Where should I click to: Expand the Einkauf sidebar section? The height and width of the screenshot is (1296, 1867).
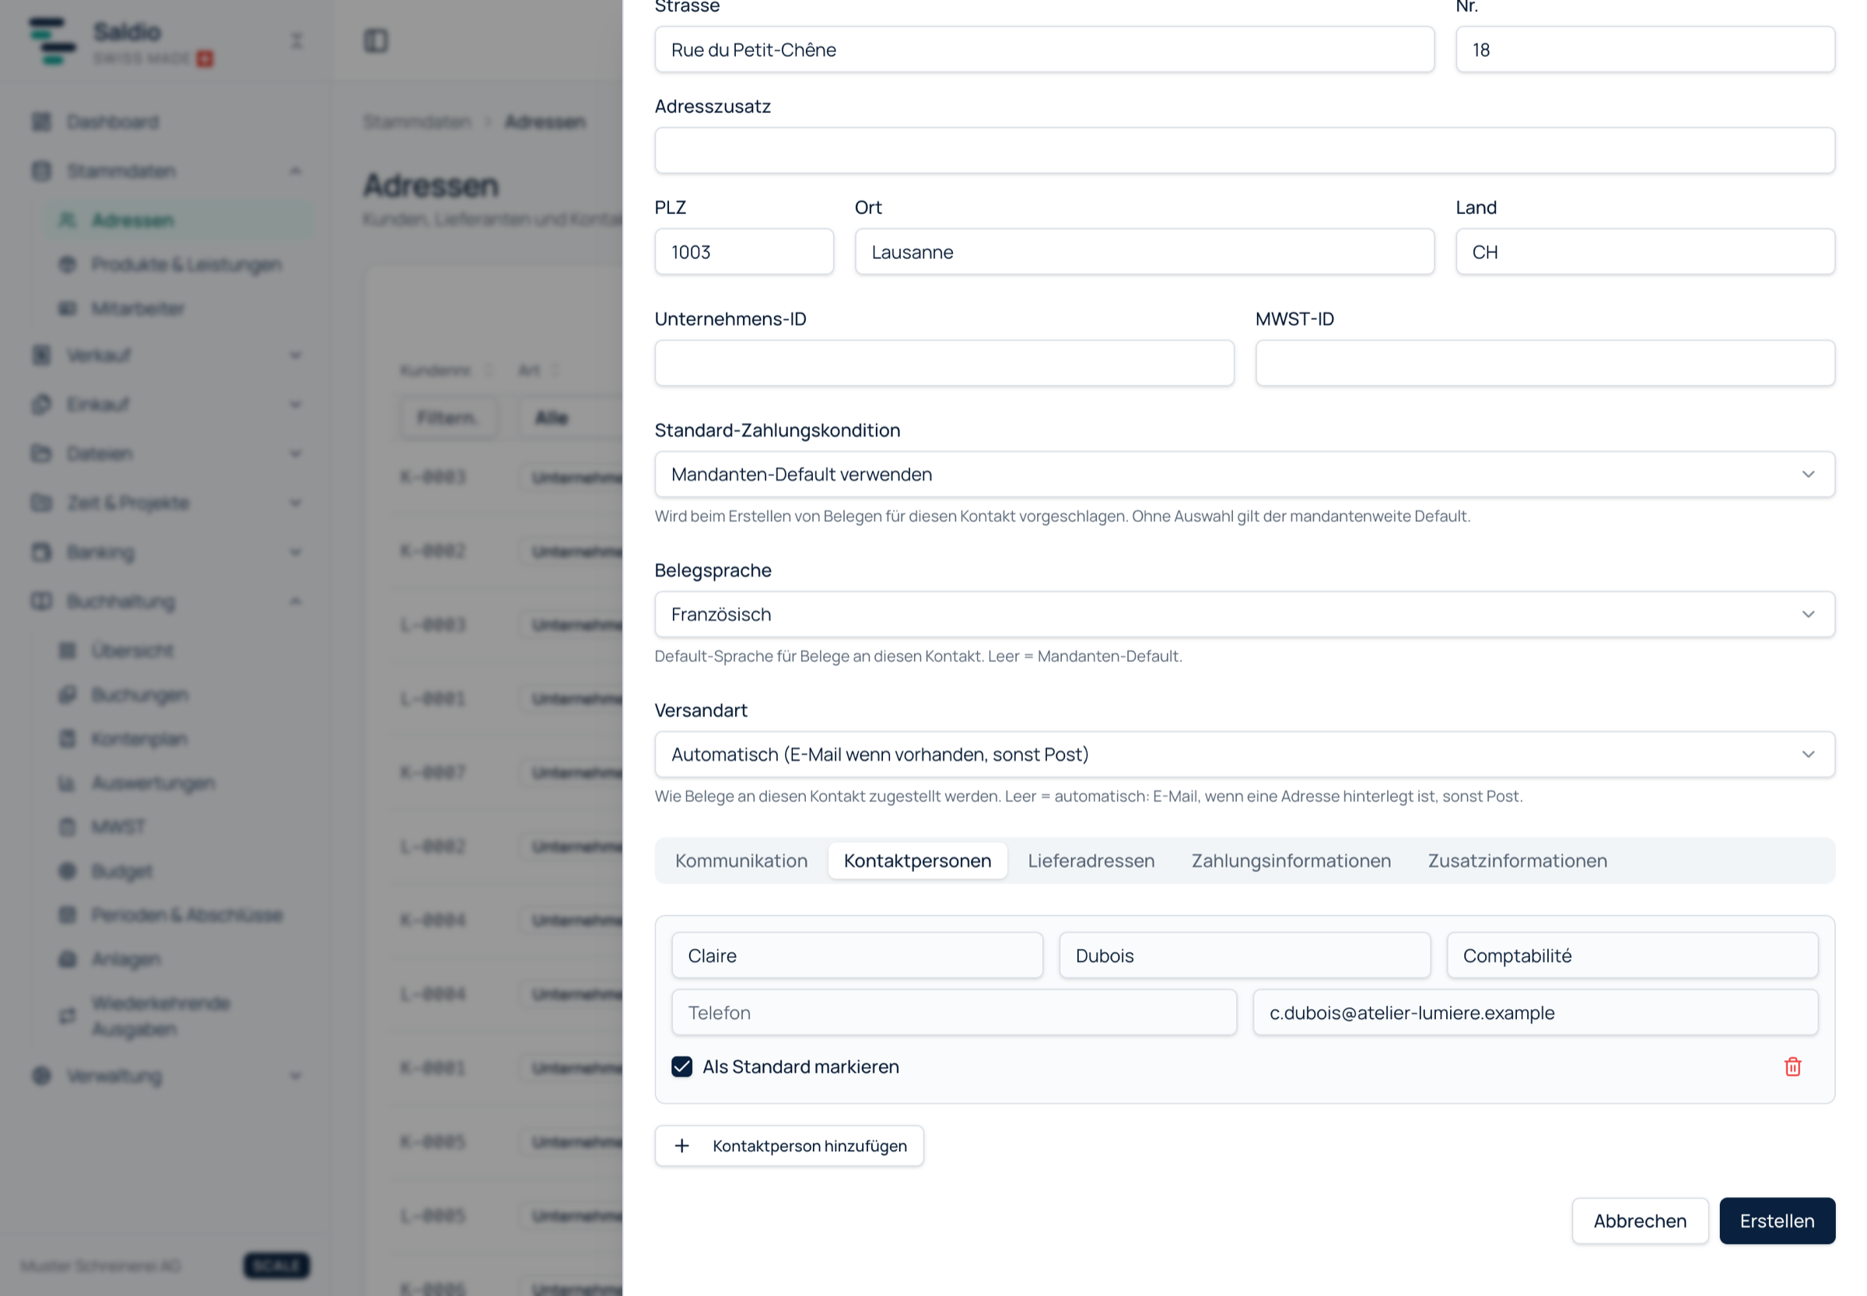point(167,405)
